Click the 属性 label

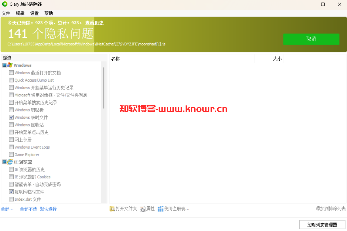[x=150, y=209]
